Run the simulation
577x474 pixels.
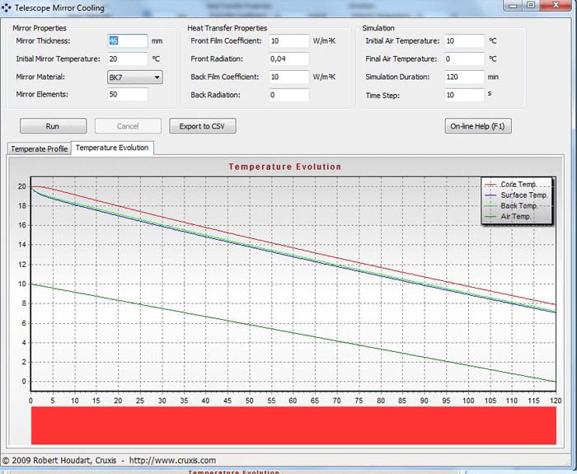53,126
